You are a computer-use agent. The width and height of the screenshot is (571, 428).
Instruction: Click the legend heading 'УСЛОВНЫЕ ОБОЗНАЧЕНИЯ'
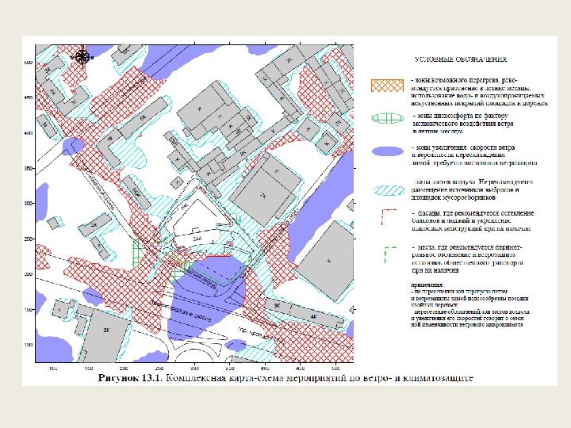(460, 59)
